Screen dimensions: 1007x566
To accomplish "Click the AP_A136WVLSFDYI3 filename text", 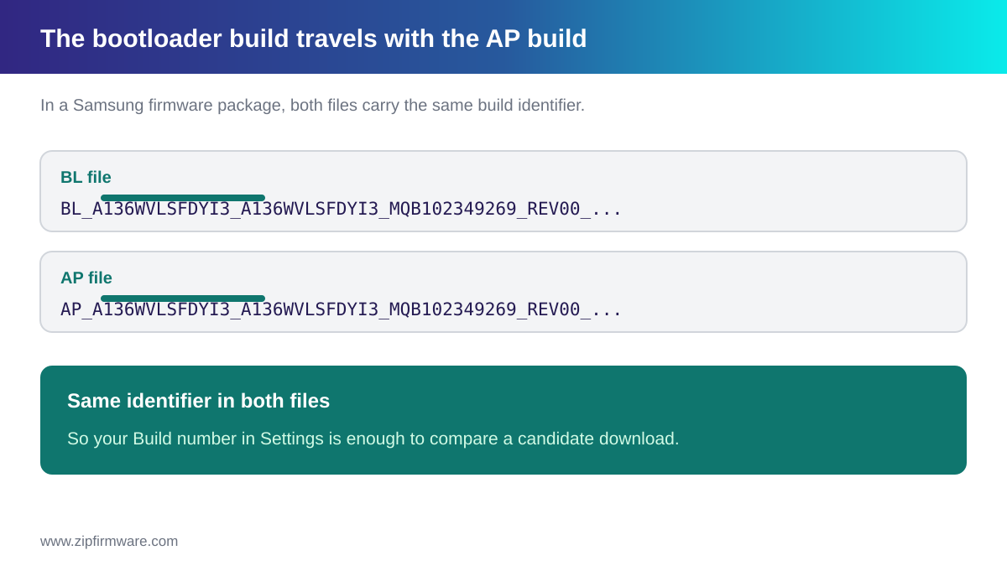I will point(341,309).
